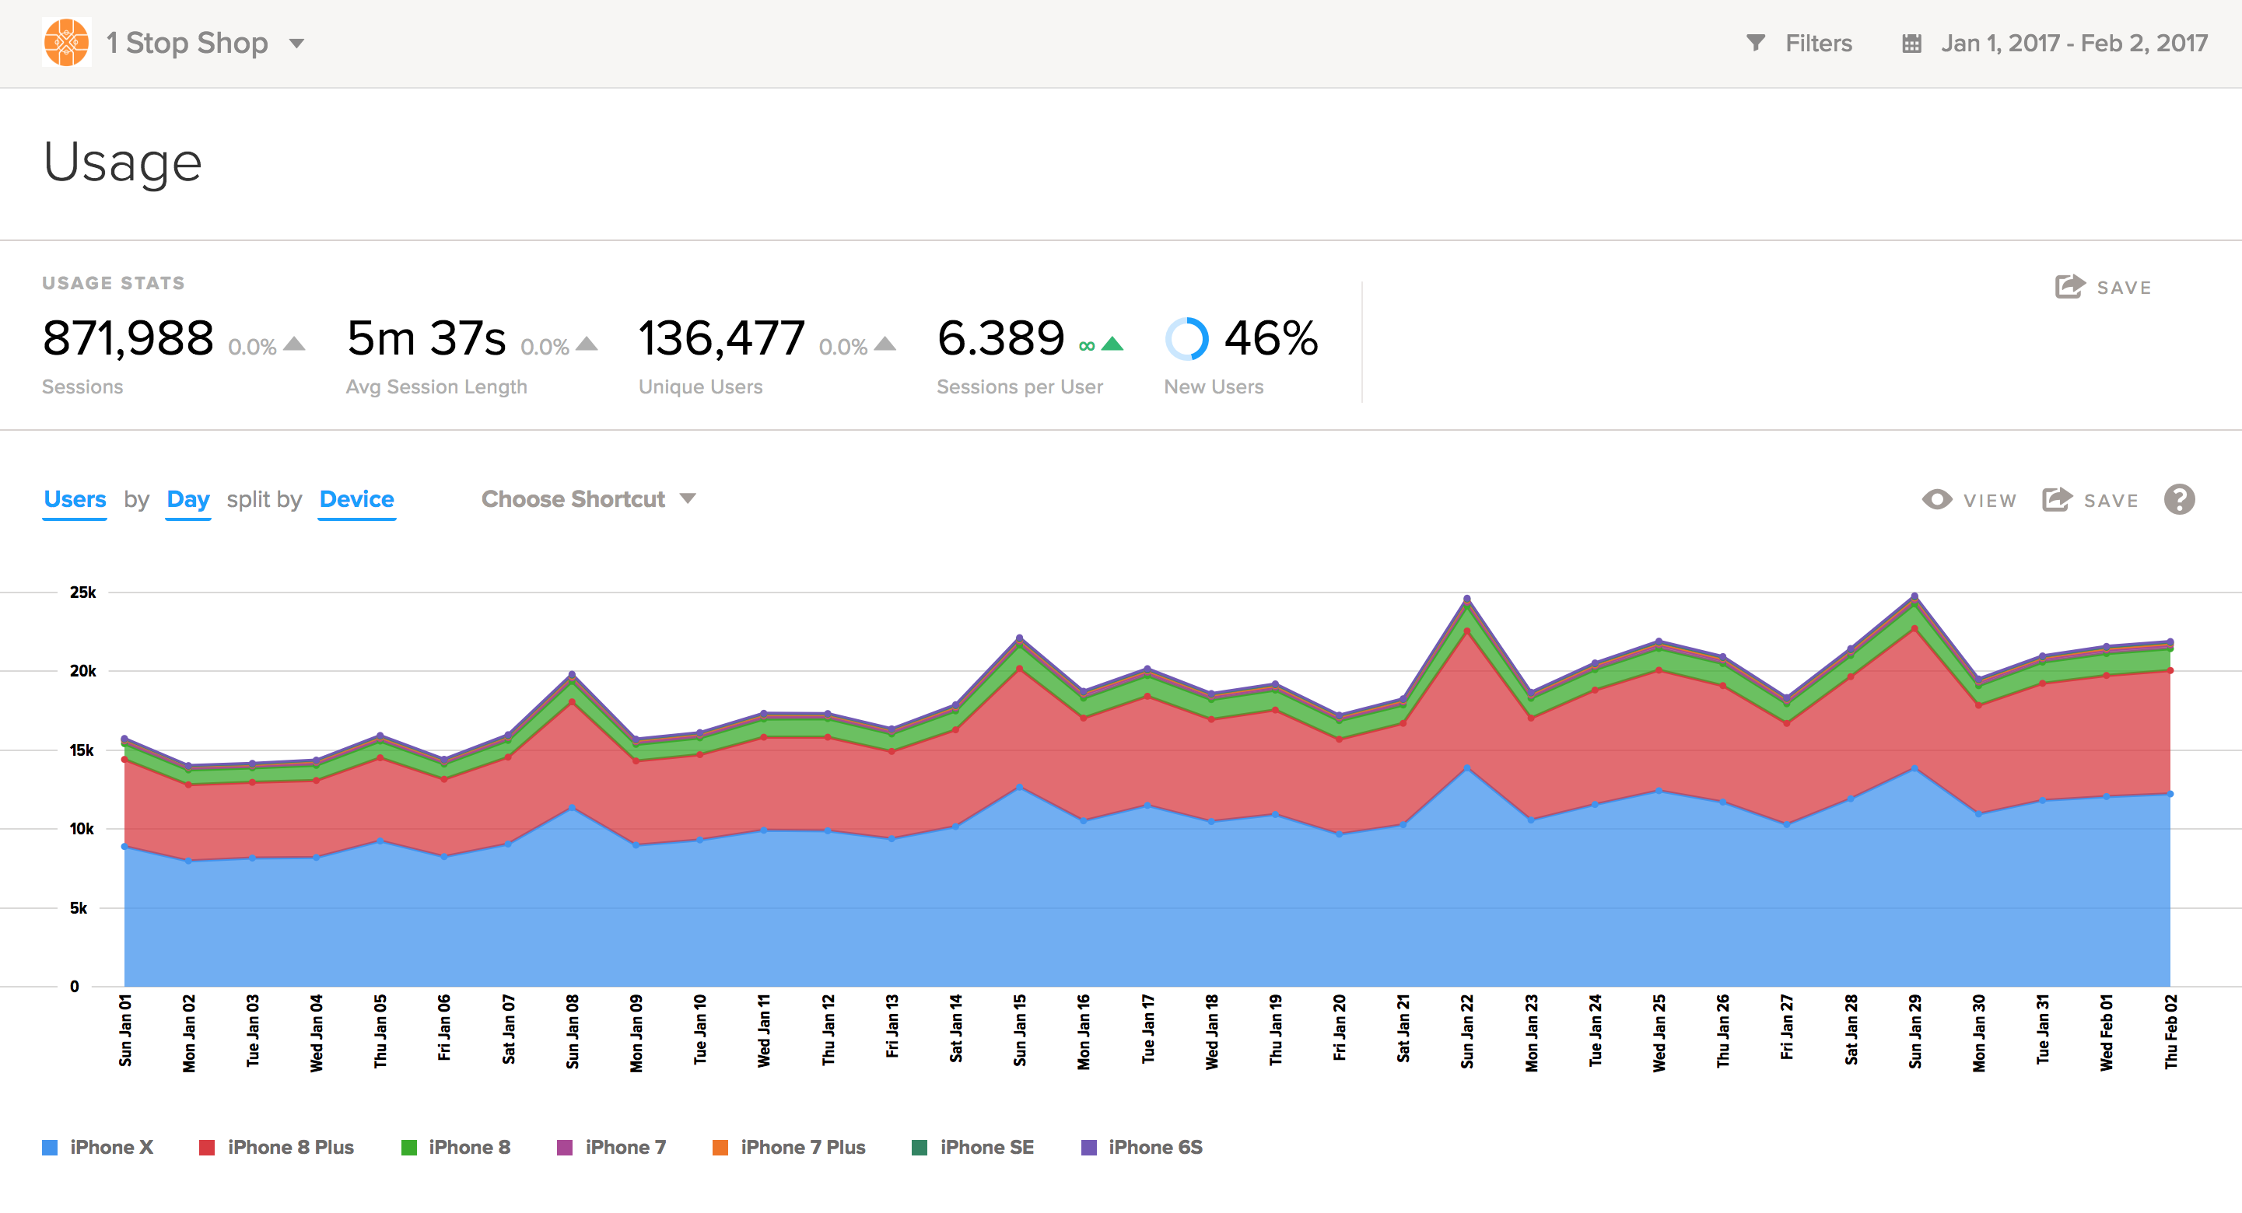Click the calendar date range icon
Viewport: 2242px width, 1213px height.
point(1911,44)
